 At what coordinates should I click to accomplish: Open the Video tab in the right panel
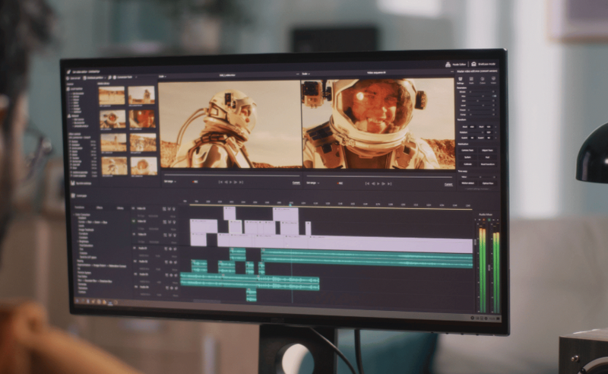click(493, 80)
